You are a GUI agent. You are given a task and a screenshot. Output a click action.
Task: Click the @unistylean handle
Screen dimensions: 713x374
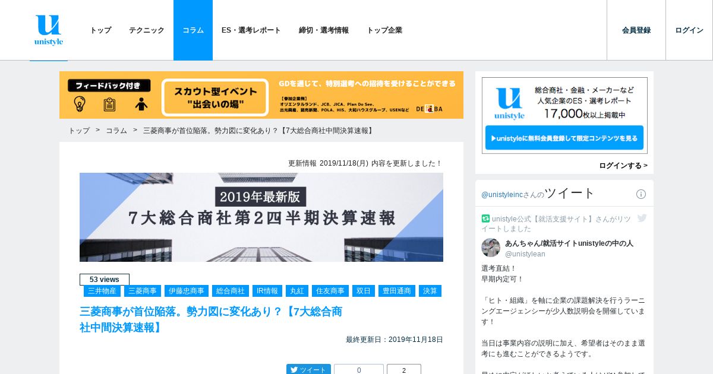coord(525,254)
